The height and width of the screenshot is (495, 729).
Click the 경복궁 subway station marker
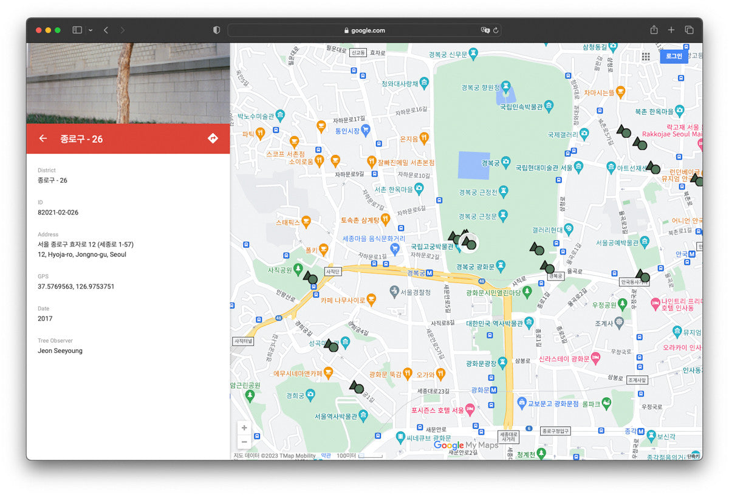(x=429, y=273)
